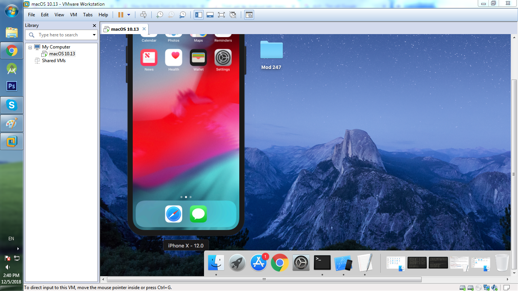Click the scroll-down arrow of the vertical scrollbar

pos(514,273)
